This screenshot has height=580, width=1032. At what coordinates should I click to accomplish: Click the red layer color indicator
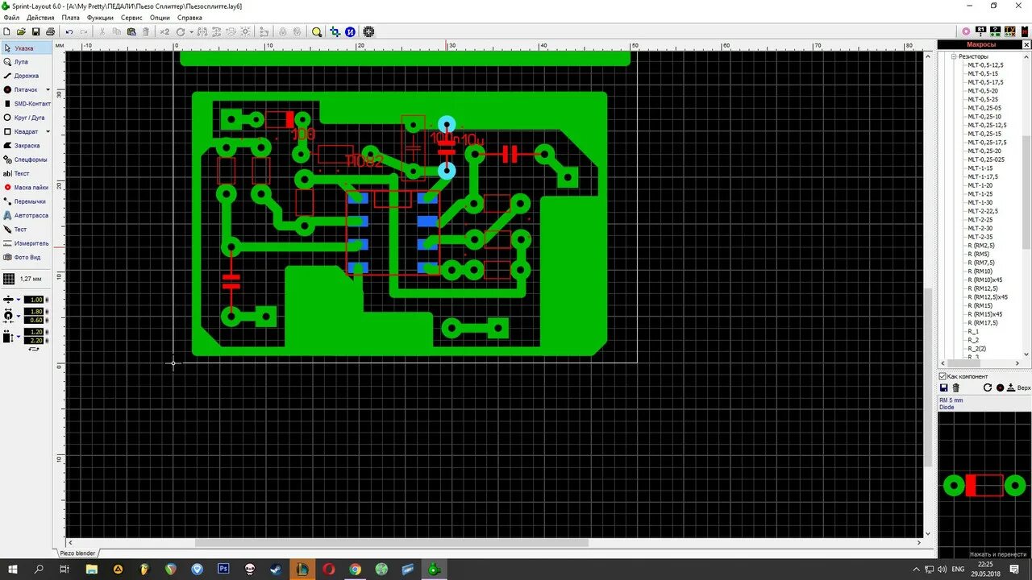click(1000, 387)
